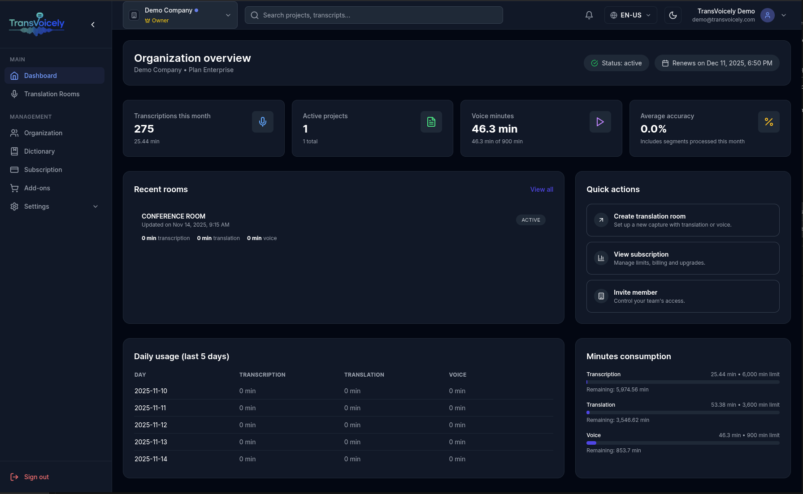The width and height of the screenshot is (803, 494).
Task: Collapse the sidebar with the left chevron
Action: click(93, 25)
